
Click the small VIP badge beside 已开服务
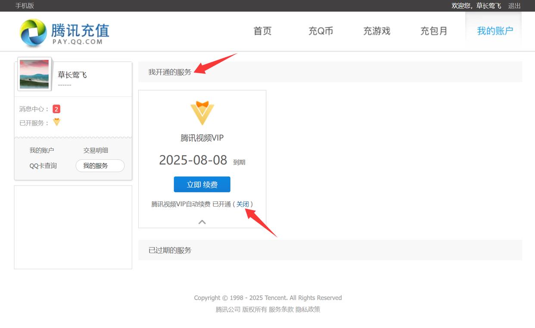pyautogui.click(x=56, y=122)
